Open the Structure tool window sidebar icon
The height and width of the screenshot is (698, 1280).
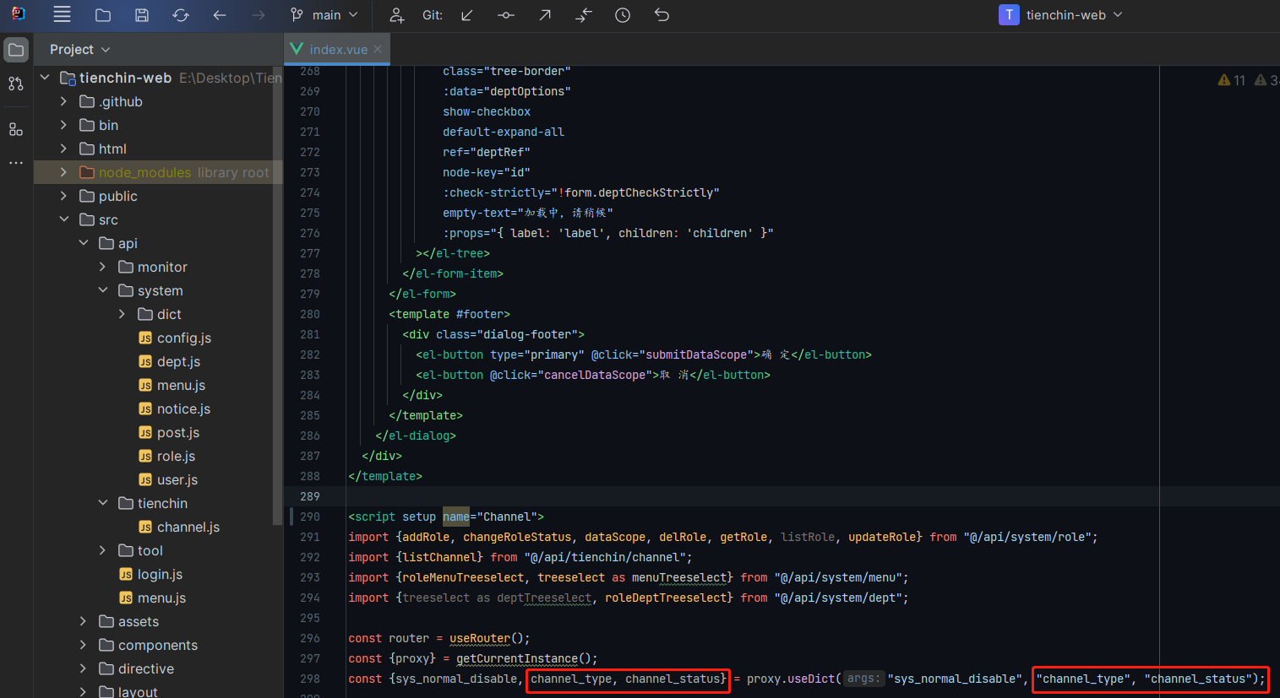click(16, 129)
